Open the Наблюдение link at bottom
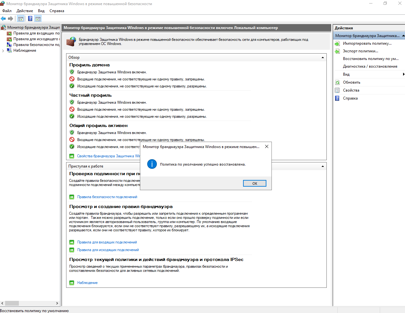Image resolution: width=405 pixels, height=313 pixels. click(87, 283)
